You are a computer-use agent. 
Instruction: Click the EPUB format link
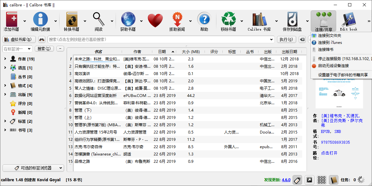pos(326,132)
